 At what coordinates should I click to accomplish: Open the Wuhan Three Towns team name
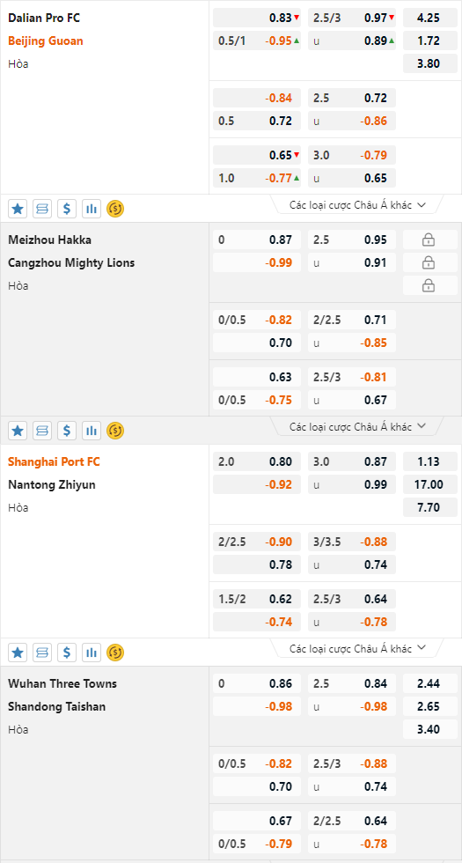(62, 683)
